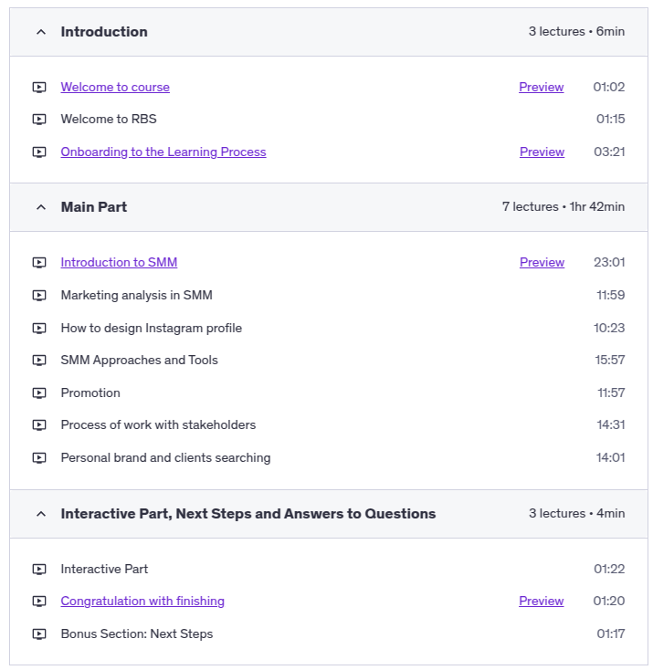
Task: Click video icon beside Bonus Section: Next Steps
Action: pos(39,634)
